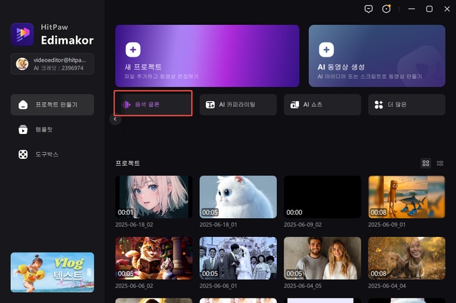Go to next banner with right arrow
The height and width of the screenshot is (303, 456).
pyautogui.click(x=90, y=272)
